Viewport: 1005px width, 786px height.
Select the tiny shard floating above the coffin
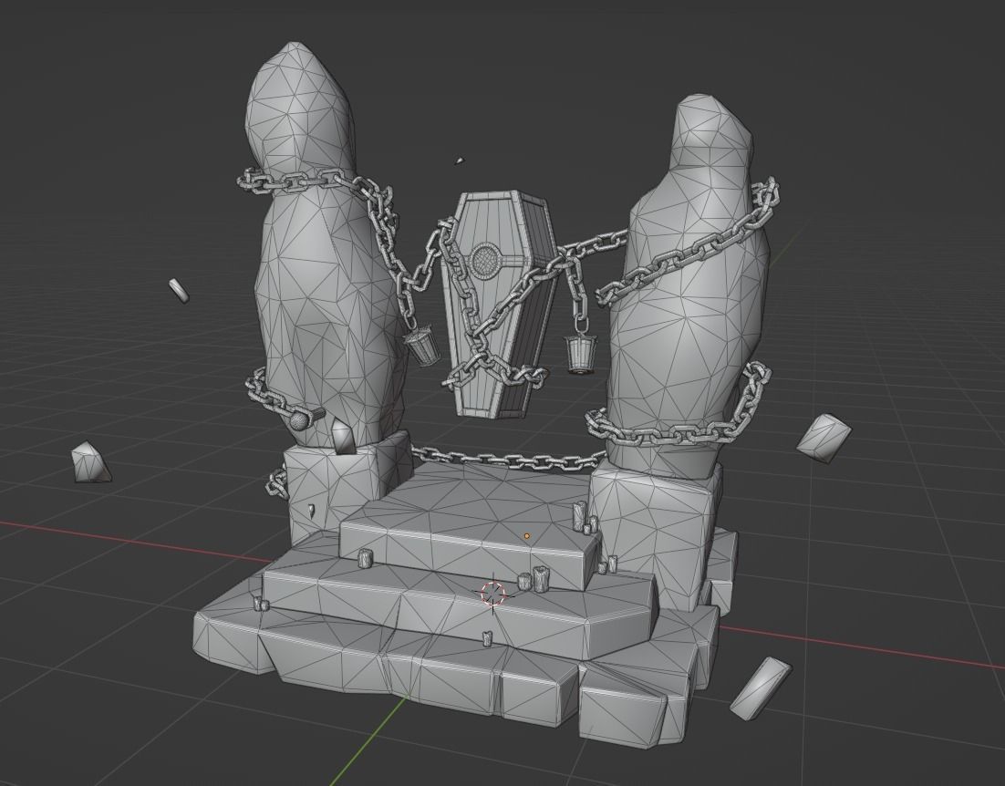459,160
